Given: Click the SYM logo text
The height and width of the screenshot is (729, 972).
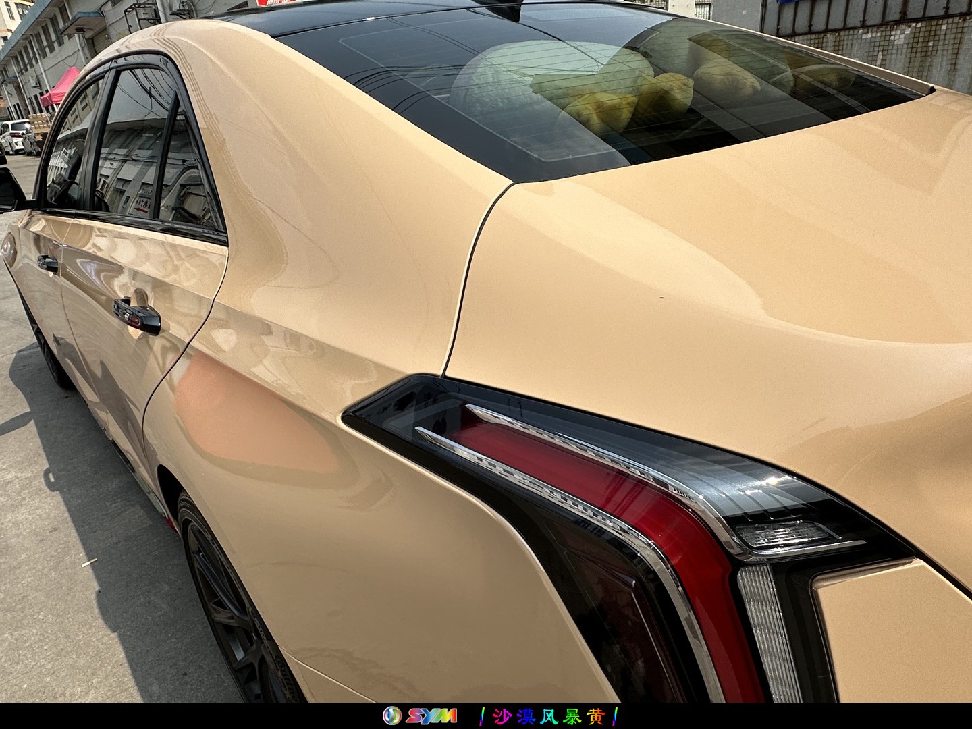Looking at the screenshot, I should 431,716.
